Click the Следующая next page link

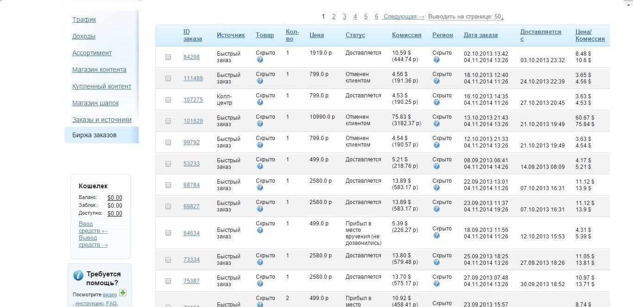pyautogui.click(x=404, y=17)
